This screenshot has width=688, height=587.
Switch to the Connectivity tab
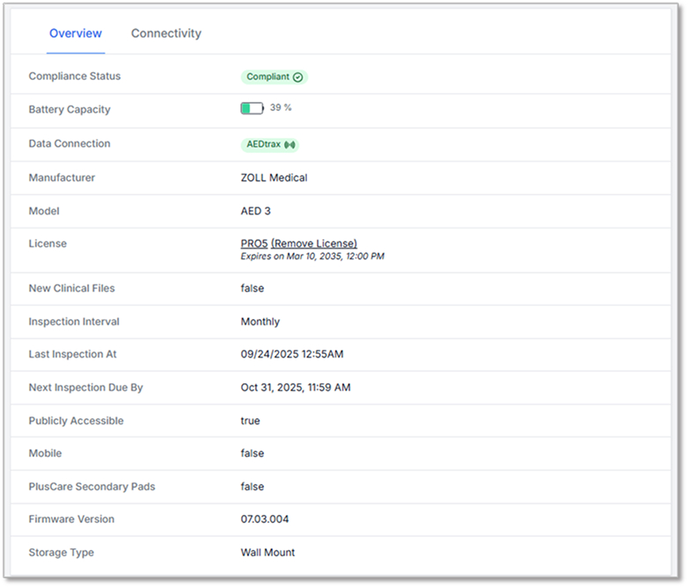coord(165,33)
